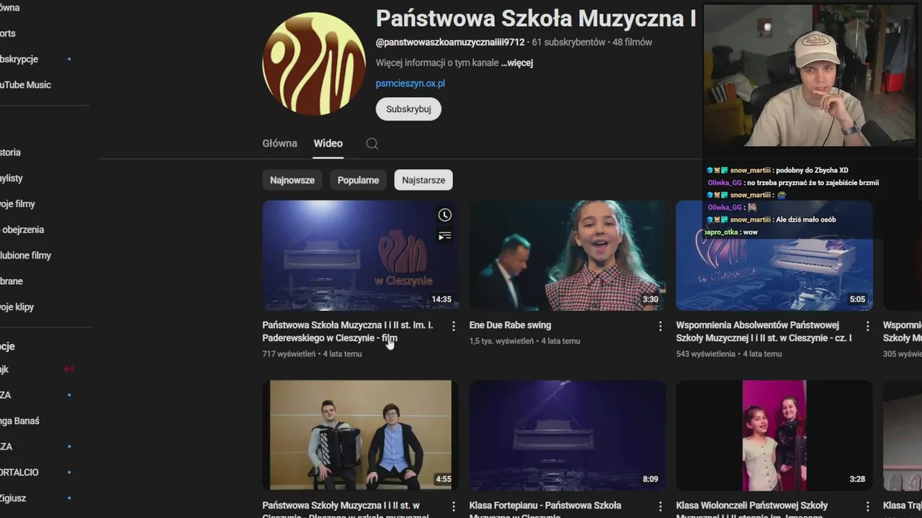The width and height of the screenshot is (922, 518).
Task: Open title Klasa Wiolonczeli Państwowej Szkoły
Action: 752,510
